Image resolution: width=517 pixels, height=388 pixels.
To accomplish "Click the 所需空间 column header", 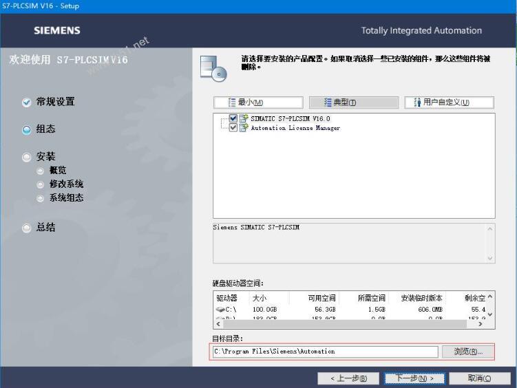I will [x=372, y=298].
